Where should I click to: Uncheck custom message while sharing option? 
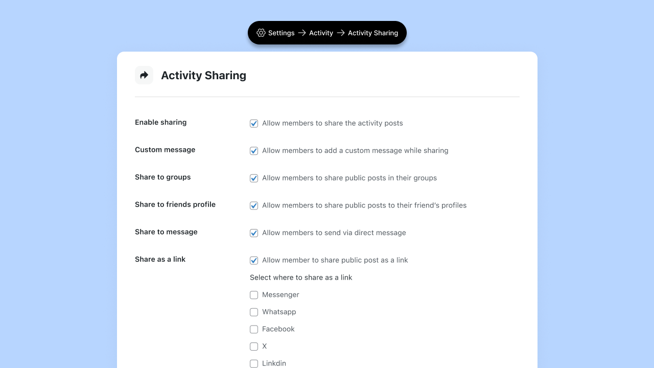254,151
